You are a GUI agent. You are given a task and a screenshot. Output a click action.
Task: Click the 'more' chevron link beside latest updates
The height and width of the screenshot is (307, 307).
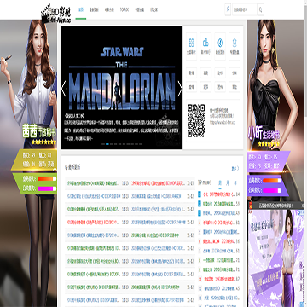(235, 169)
